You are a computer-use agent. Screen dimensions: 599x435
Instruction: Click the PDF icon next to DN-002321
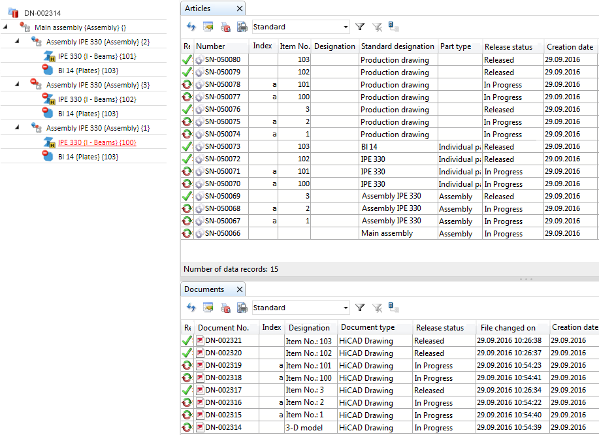pyautogui.click(x=201, y=340)
